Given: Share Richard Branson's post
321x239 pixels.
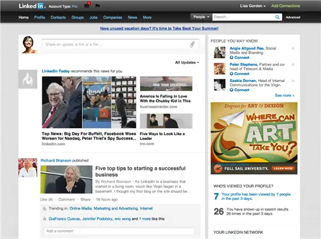Looking at the screenshot, I should 85,199.
